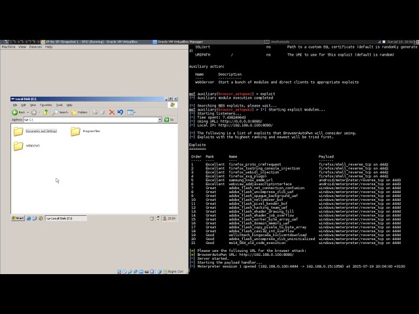Click the Local IP http://192.168.0.100:8080/ line
This screenshot has height=314, width=419.
[231, 125]
